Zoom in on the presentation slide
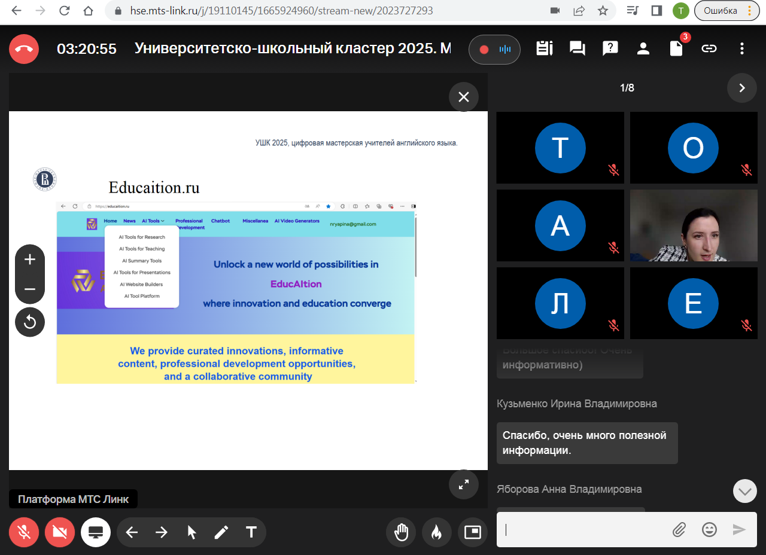Viewport: 766px width, 555px height. [x=30, y=260]
